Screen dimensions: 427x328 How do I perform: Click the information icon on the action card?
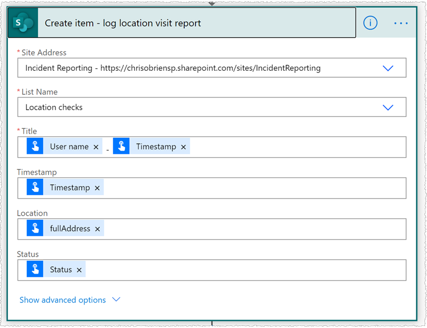[370, 23]
